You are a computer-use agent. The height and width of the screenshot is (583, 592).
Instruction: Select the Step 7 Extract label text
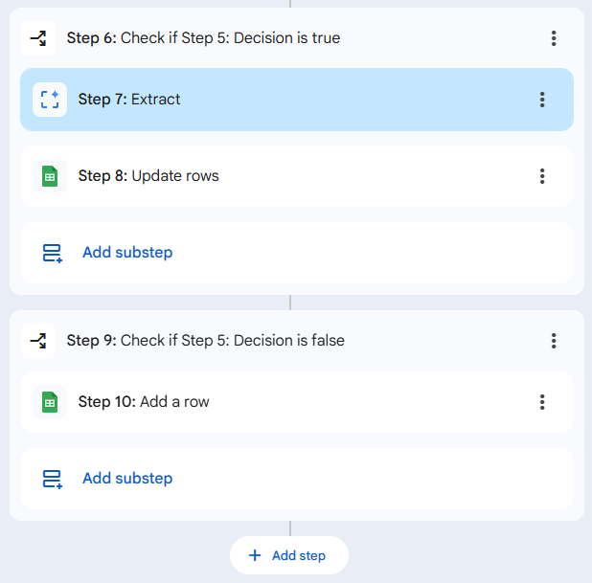pyautogui.click(x=129, y=100)
